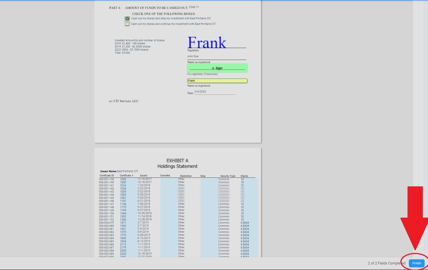Click the 'Security Type' column header
The image size is (428, 270).
point(228,176)
